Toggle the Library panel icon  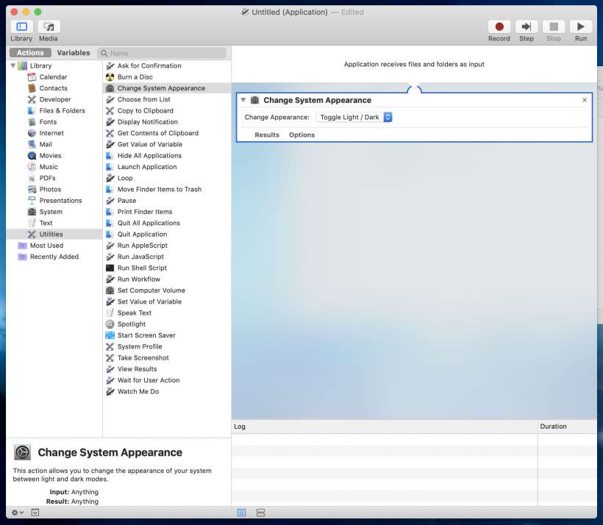coord(21,26)
